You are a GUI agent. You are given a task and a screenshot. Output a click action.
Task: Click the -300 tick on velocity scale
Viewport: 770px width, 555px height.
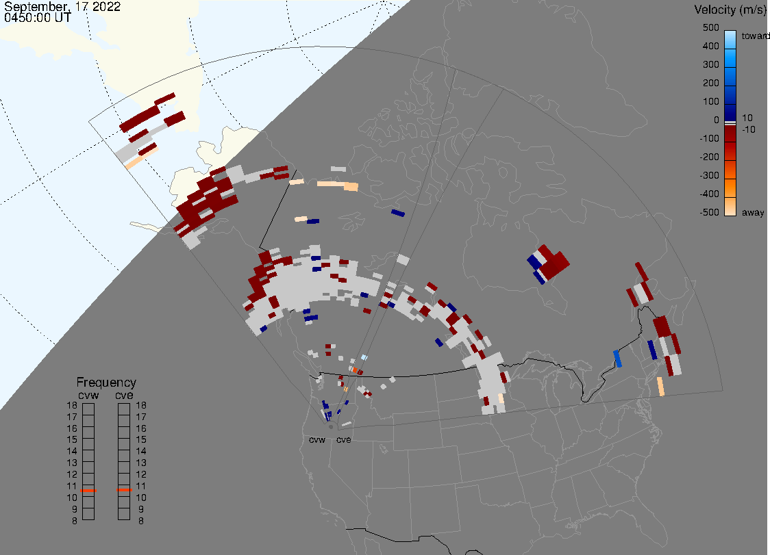(709, 175)
